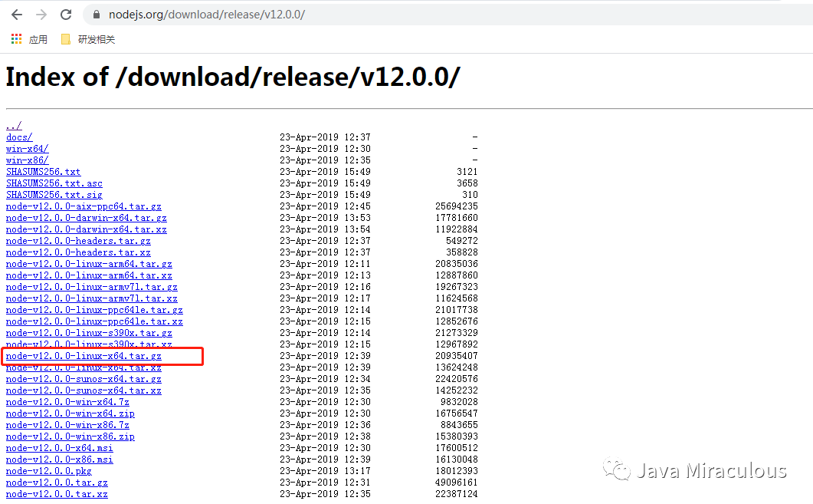Screen dimensions: 813x504
Task: Select file size value 22387124
Action: (456, 493)
